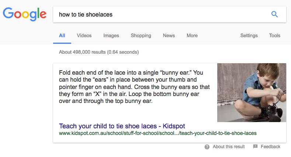291x157 pixels.
Task: Open search Tools options
Action: tap(275, 36)
